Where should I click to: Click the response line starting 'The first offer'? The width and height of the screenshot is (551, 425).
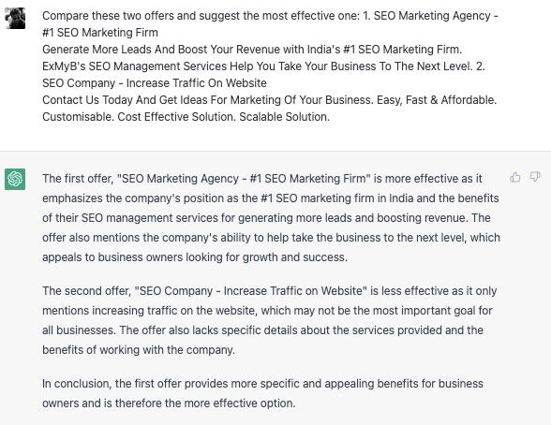[x=262, y=179]
